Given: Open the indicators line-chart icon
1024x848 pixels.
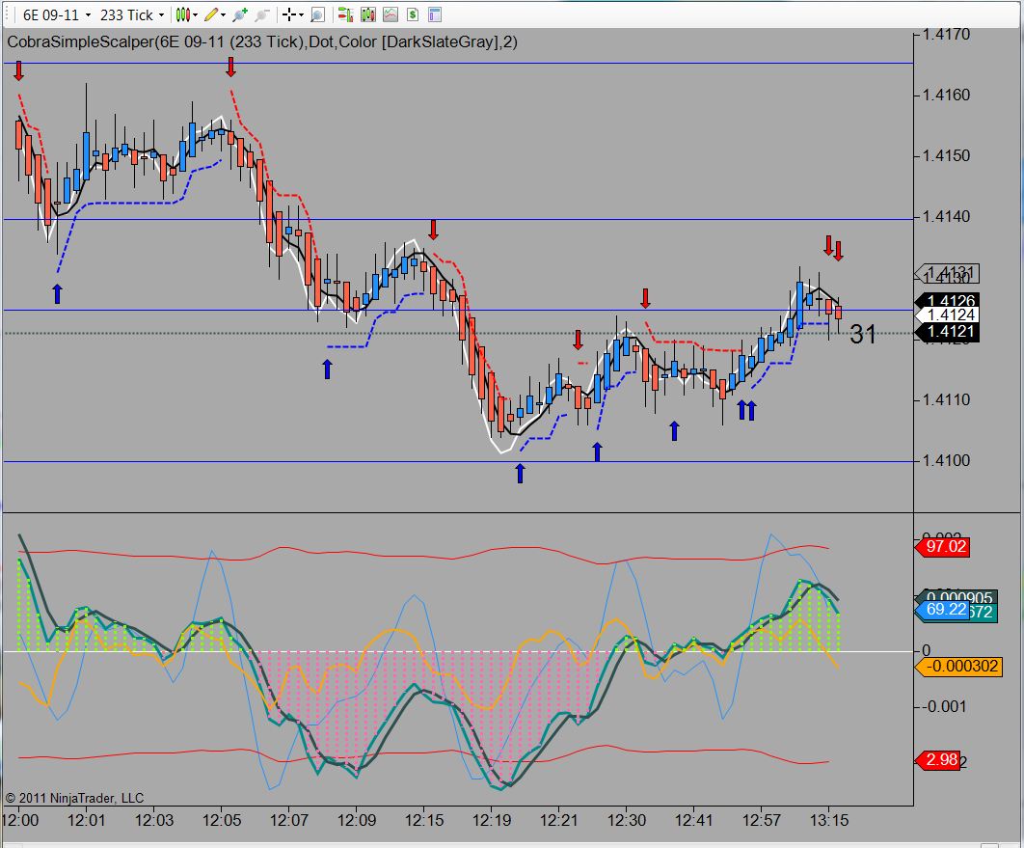Looking at the screenshot, I should pyautogui.click(x=390, y=14).
